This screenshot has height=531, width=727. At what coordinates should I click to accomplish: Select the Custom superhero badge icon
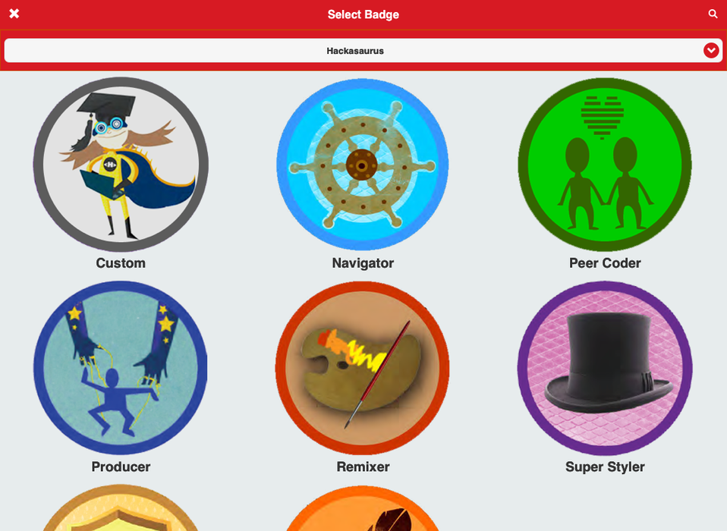(x=121, y=165)
